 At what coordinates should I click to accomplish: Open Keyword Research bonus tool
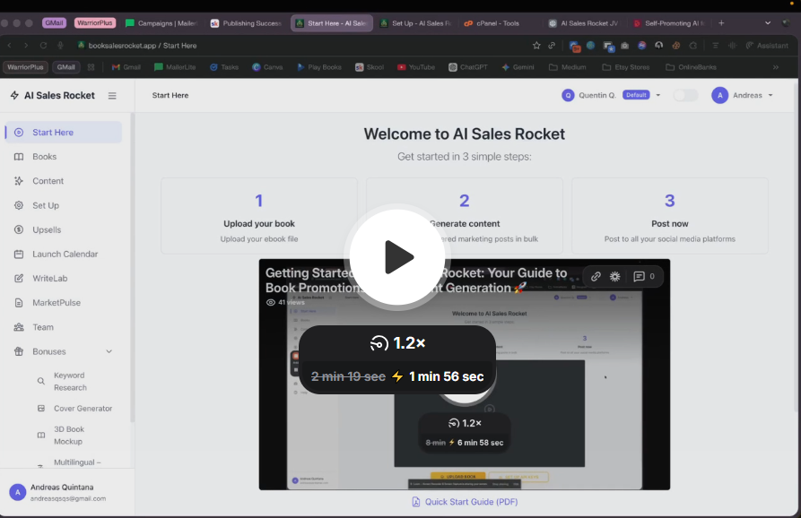coord(69,382)
